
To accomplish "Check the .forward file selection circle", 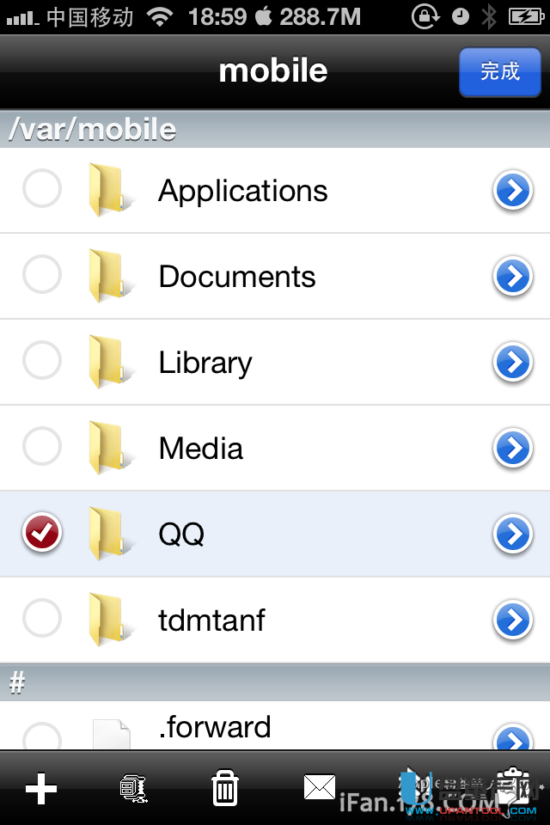I will 41,737.
